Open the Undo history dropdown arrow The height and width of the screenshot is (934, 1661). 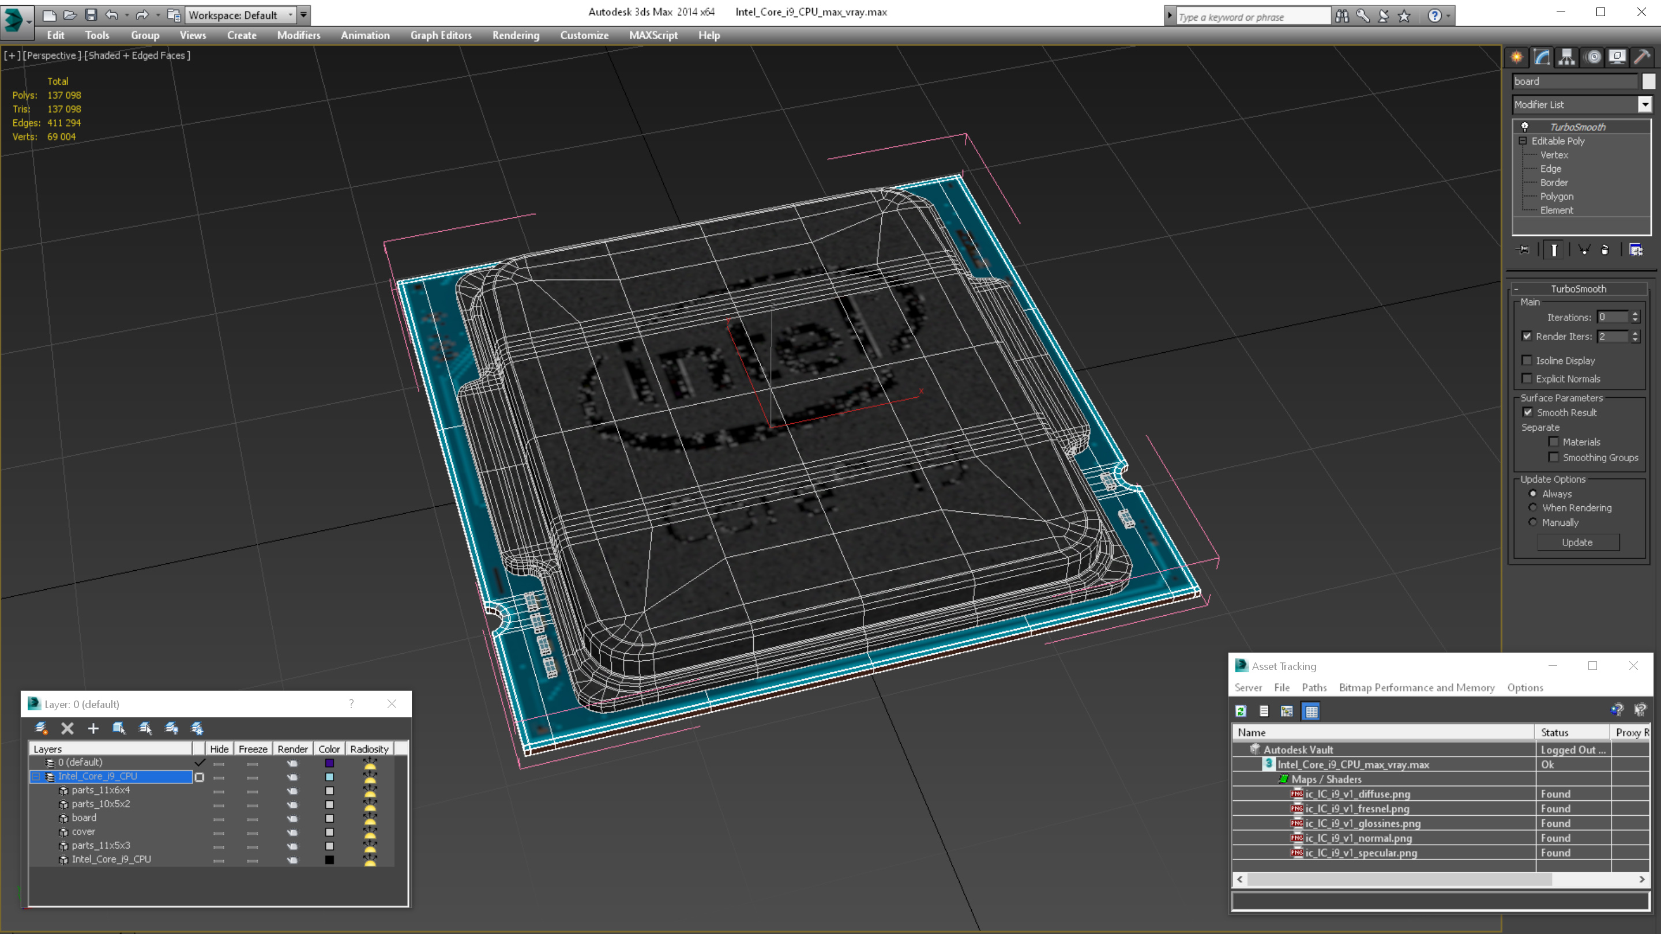(126, 15)
